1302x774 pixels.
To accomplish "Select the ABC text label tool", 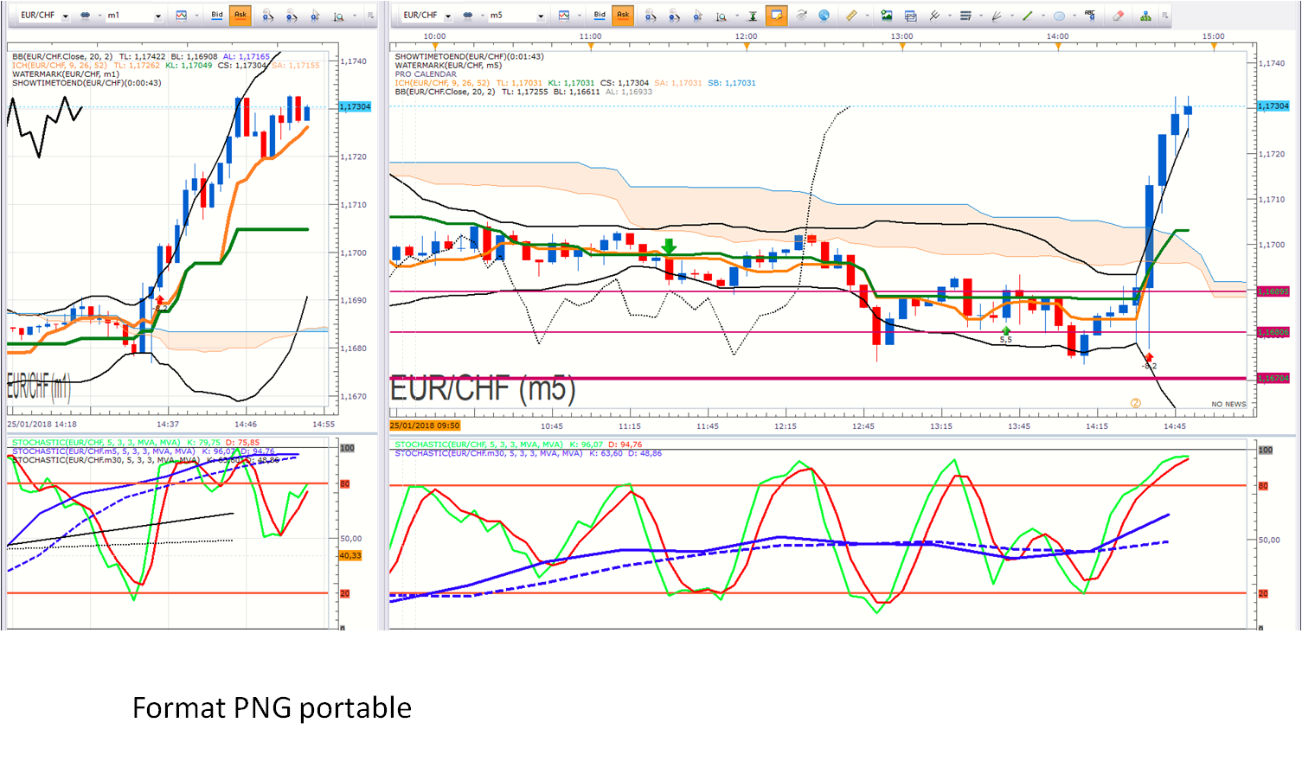I will (1090, 16).
